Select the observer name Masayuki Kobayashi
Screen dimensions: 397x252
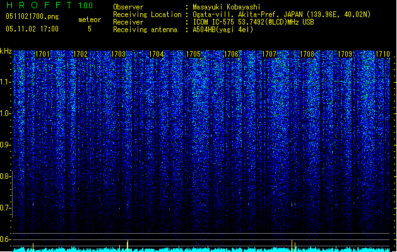tap(227, 7)
